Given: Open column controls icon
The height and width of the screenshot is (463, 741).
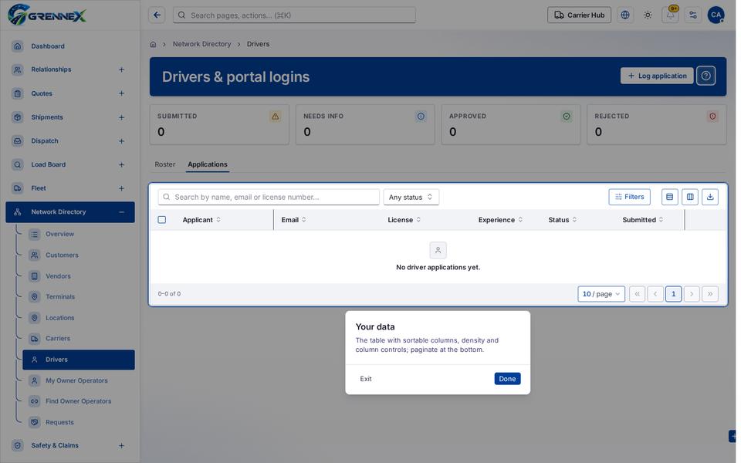Looking at the screenshot, I should pos(690,197).
